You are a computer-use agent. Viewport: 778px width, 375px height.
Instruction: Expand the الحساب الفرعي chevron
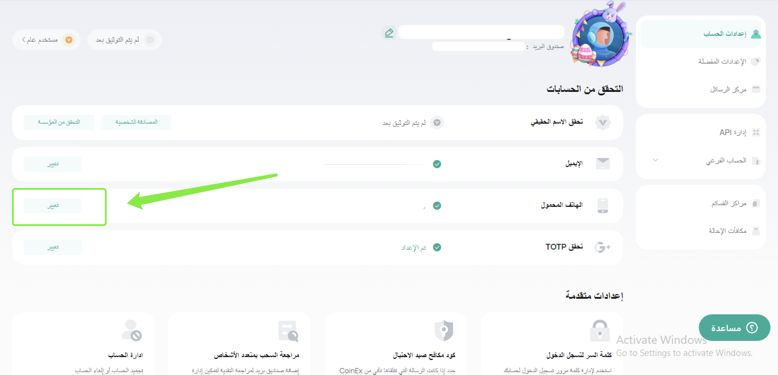tap(655, 160)
